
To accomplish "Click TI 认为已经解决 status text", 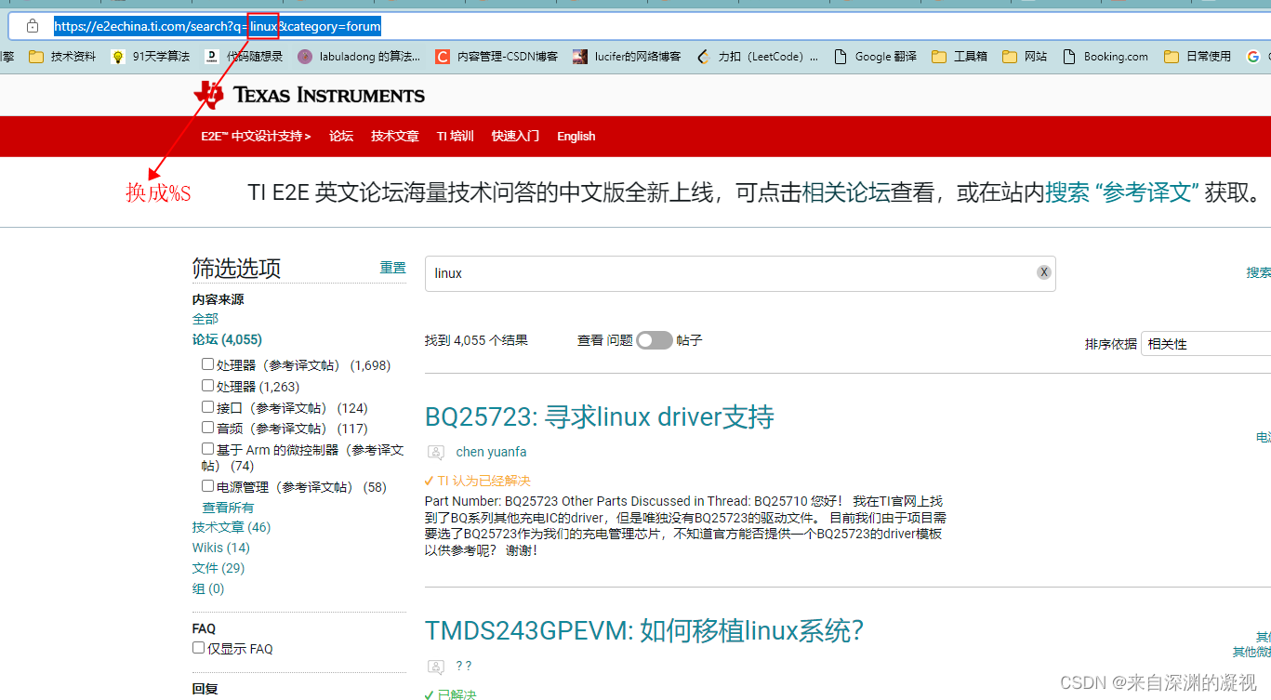I will [x=483, y=481].
